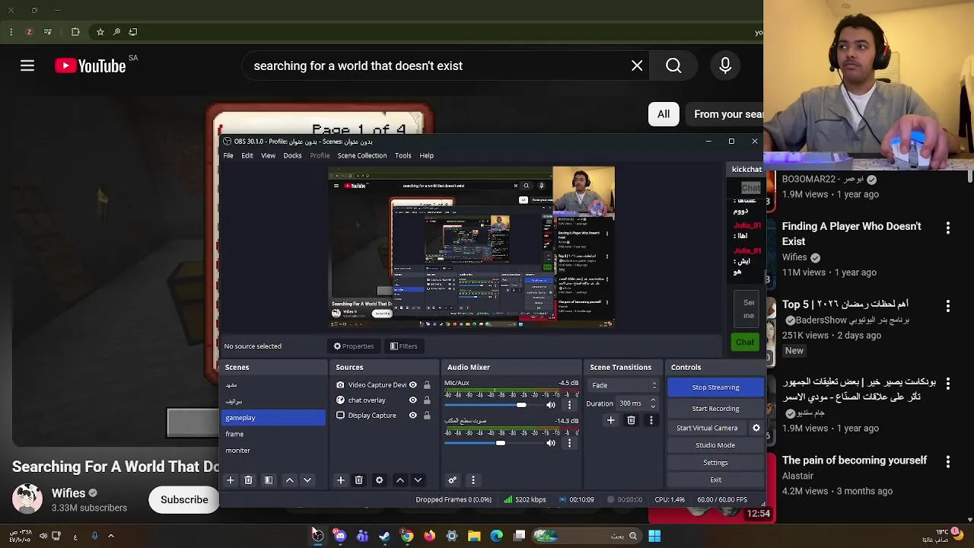This screenshot has width=974, height=548.
Task: Add a new scene with the plus icon
Action: tap(231, 480)
